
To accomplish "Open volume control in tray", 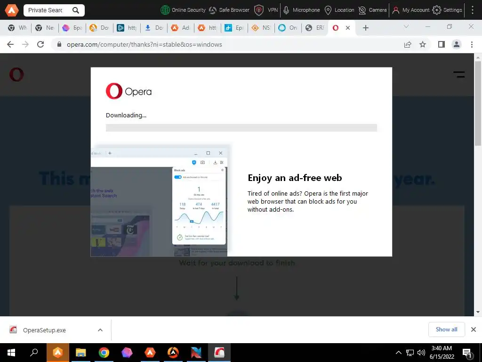I will (x=421, y=353).
